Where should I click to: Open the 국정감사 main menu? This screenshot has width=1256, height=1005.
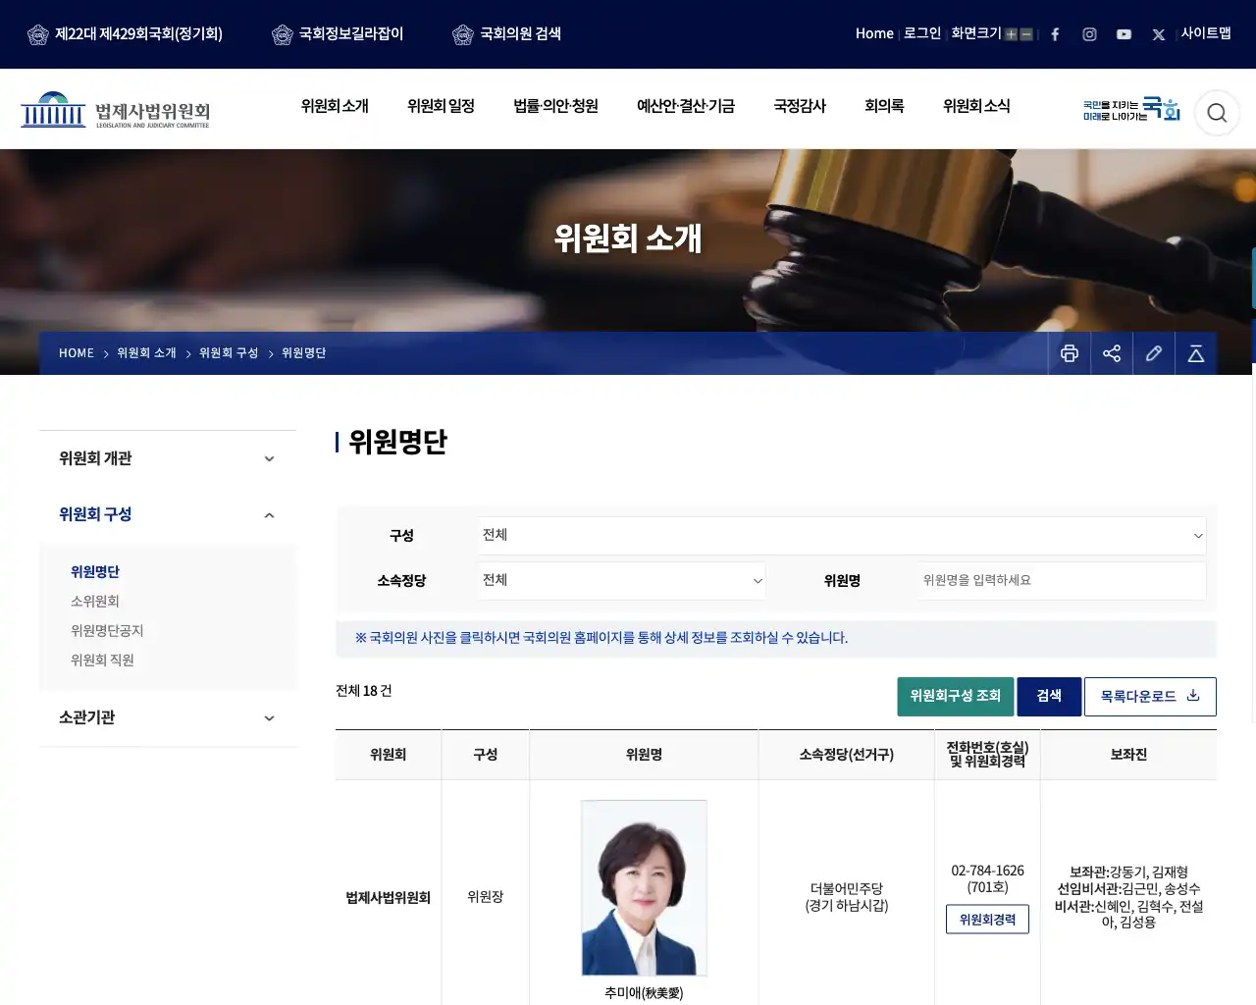[800, 106]
